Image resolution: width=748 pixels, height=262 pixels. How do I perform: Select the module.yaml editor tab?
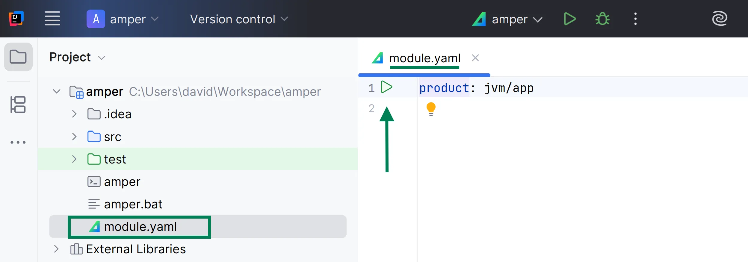pos(424,58)
